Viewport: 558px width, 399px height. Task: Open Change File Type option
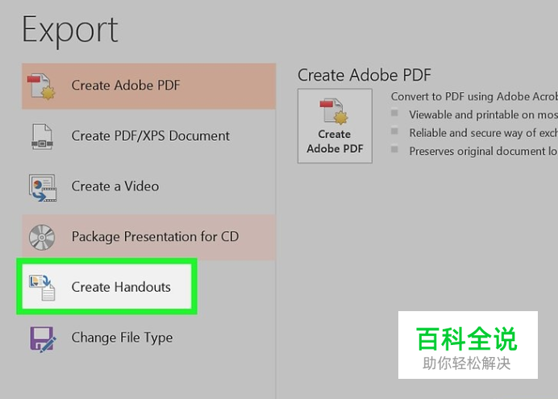[148, 338]
